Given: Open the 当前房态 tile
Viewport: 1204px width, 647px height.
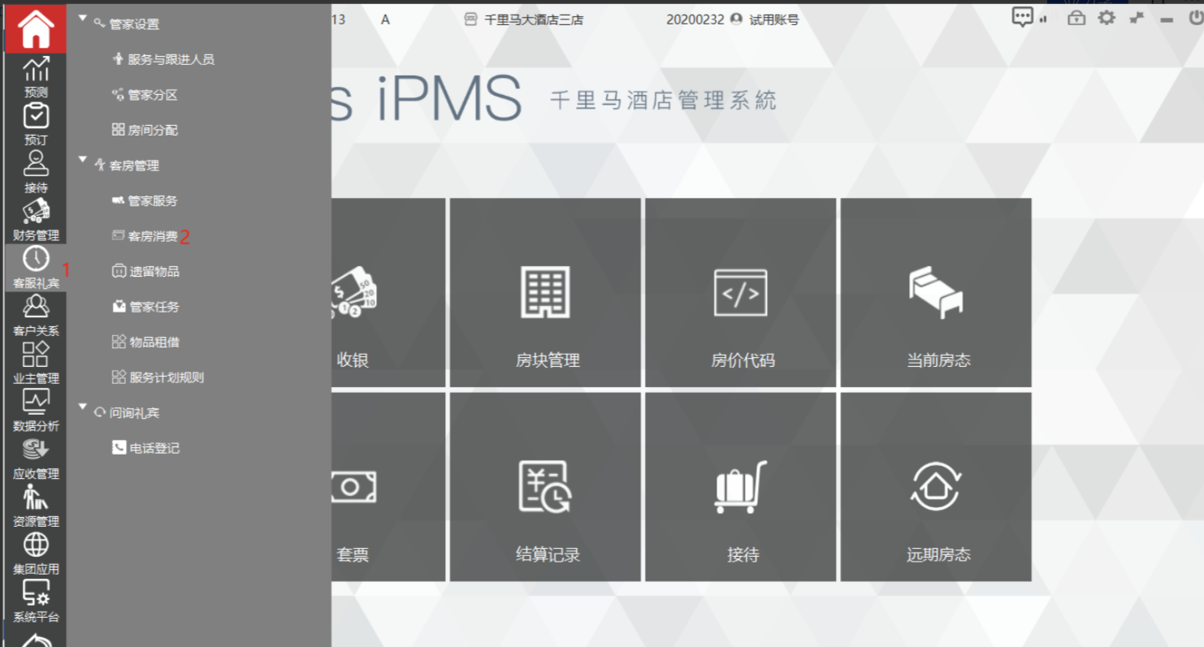Looking at the screenshot, I should point(936,293).
